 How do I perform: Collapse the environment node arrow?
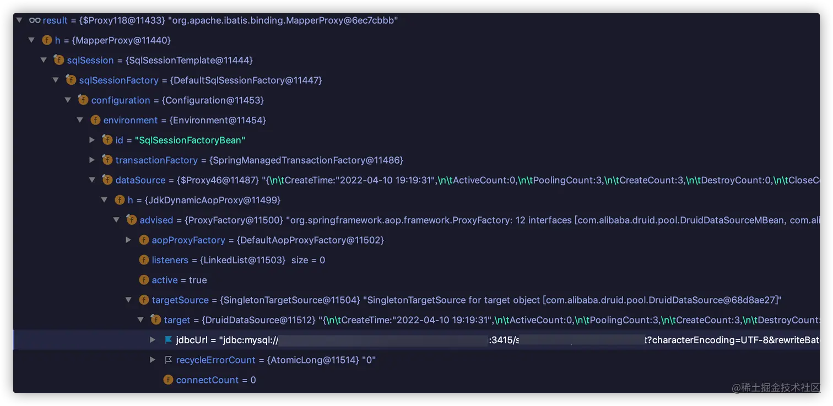pyautogui.click(x=80, y=120)
